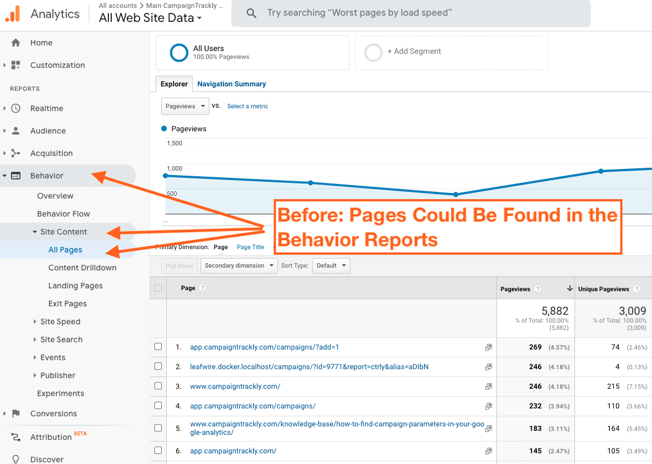This screenshot has height=464, width=652.
Task: Check the box for app.campaigntrackly.com/ row 6
Action: [158, 451]
